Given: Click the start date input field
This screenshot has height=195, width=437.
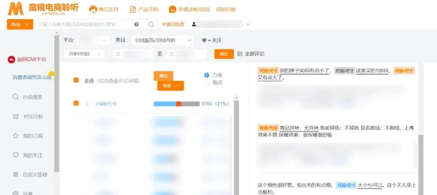Looking at the screenshot, I should coord(133,54).
